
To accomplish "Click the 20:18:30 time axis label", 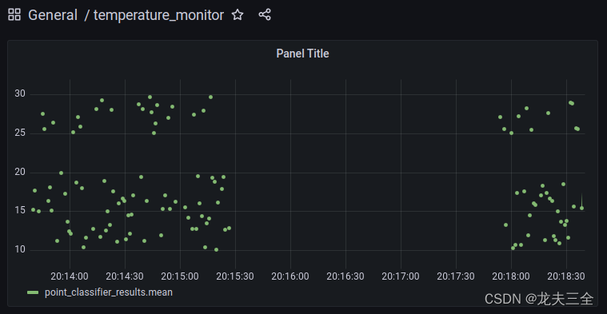I will click(x=566, y=276).
